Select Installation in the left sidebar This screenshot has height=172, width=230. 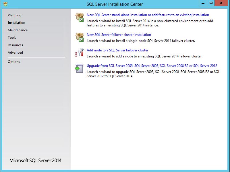[16, 23]
